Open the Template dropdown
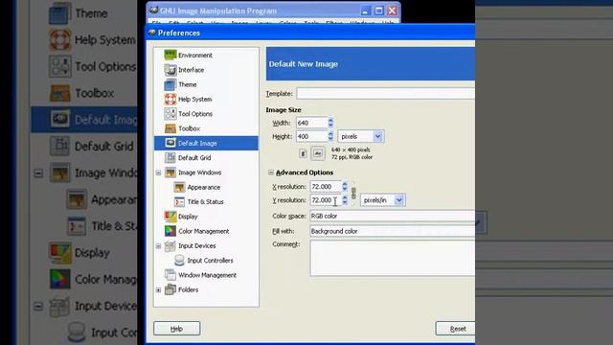This screenshot has width=613, height=345. (385, 94)
